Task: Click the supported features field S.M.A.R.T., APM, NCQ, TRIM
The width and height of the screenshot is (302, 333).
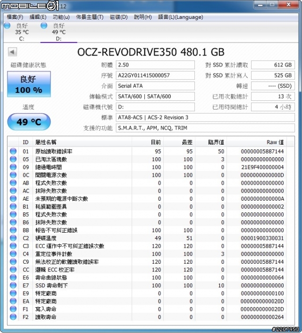Action: point(205,128)
